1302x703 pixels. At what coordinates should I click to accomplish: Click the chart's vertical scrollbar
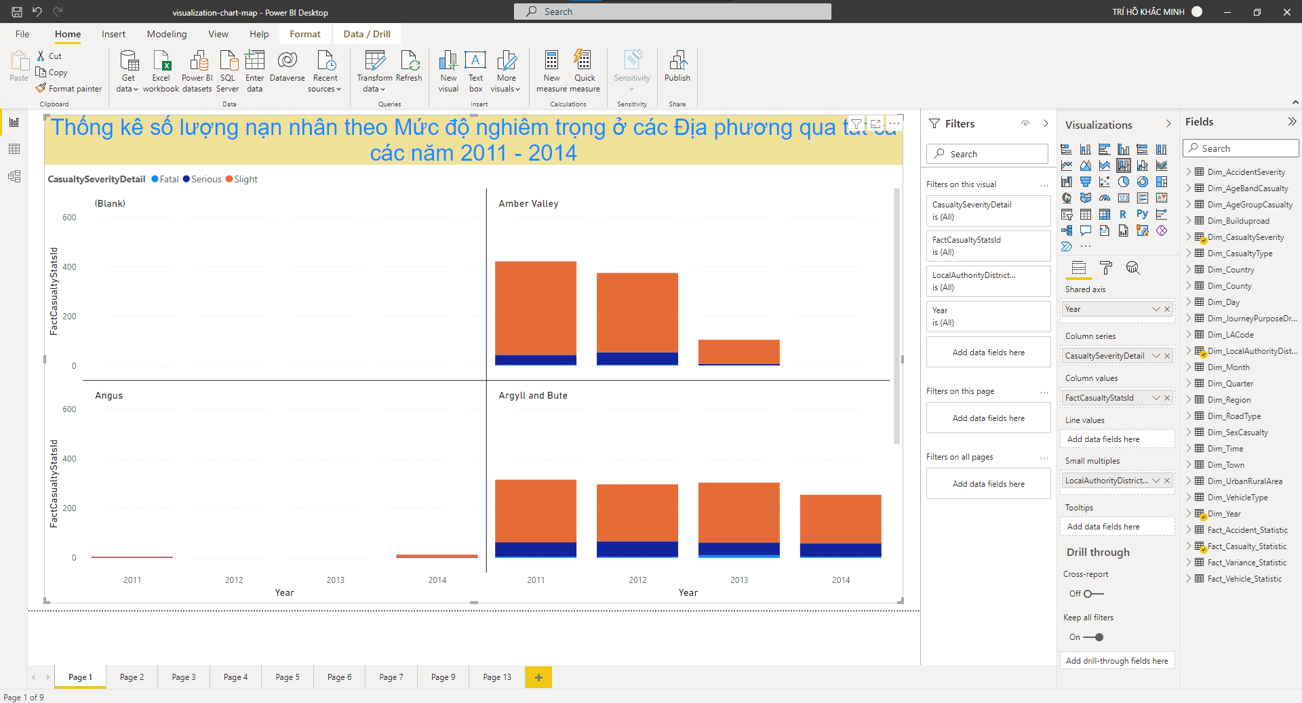[896, 316]
